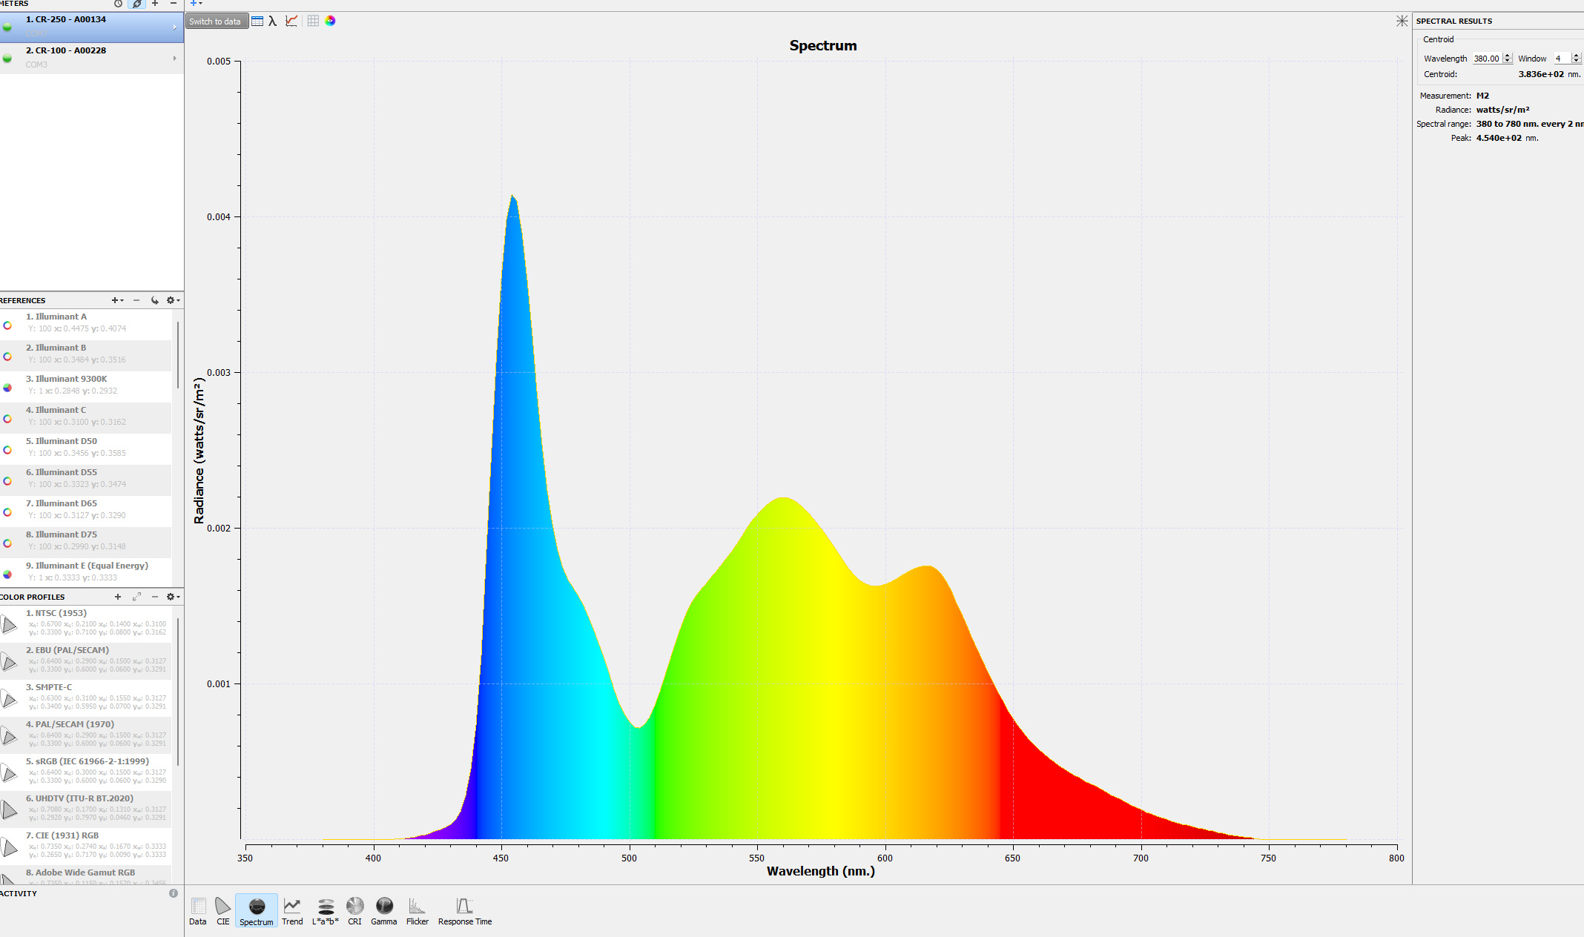Click the clock icon in Meters header
The width and height of the screenshot is (1584, 937).
(118, 4)
